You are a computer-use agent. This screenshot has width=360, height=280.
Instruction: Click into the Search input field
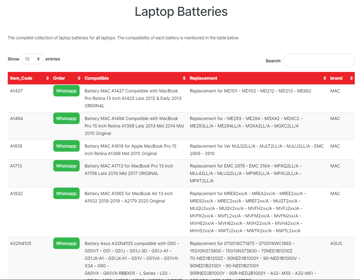[x=319, y=61]
